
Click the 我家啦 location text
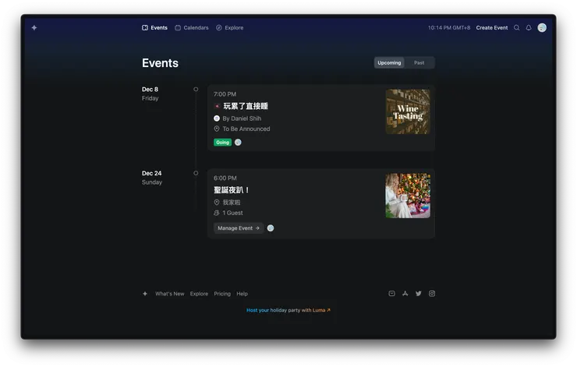(232, 203)
